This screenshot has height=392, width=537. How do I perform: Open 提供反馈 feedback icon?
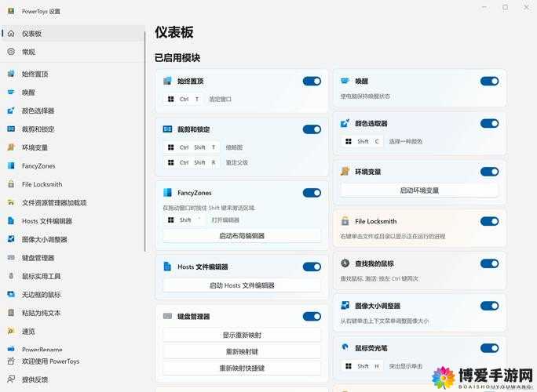[x=11, y=379]
